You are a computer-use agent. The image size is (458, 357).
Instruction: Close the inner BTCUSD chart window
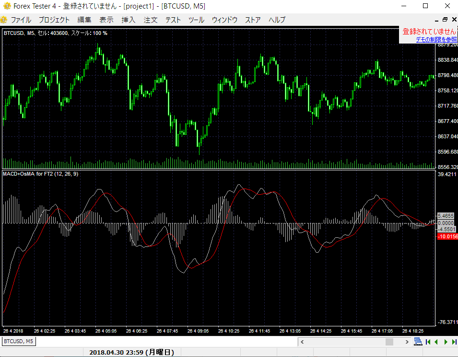[454, 20]
